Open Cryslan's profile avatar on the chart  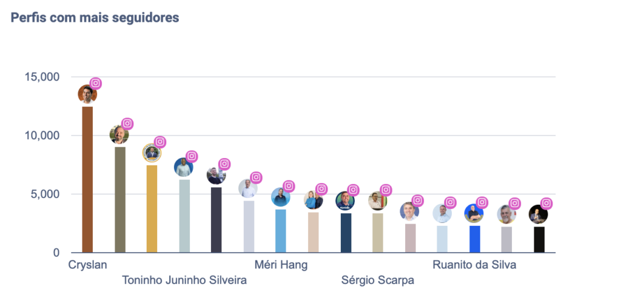pos(87,94)
